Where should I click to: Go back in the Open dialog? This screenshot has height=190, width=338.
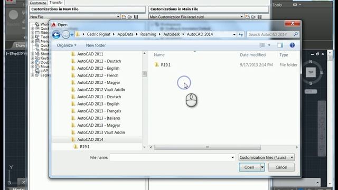pyautogui.click(x=56, y=34)
